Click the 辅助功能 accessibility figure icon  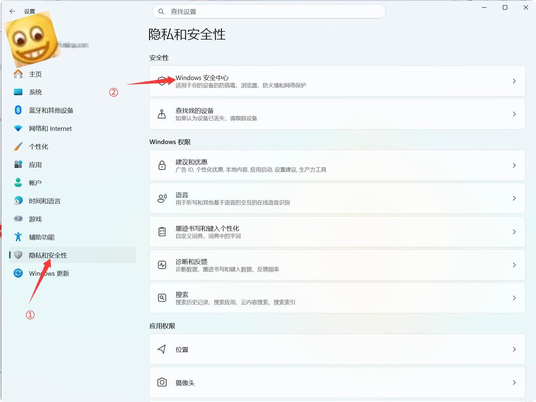18,237
